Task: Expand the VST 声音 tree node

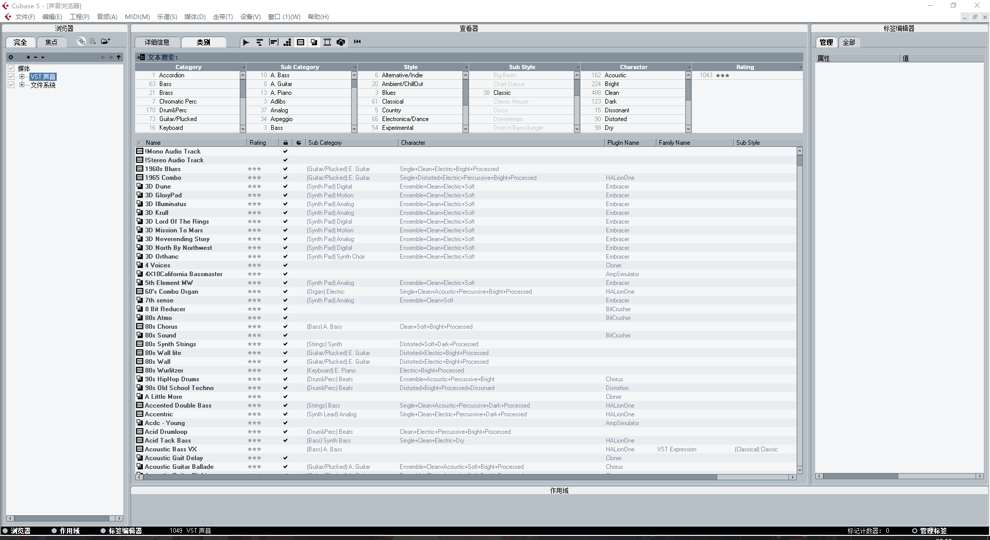Action: 22,77
